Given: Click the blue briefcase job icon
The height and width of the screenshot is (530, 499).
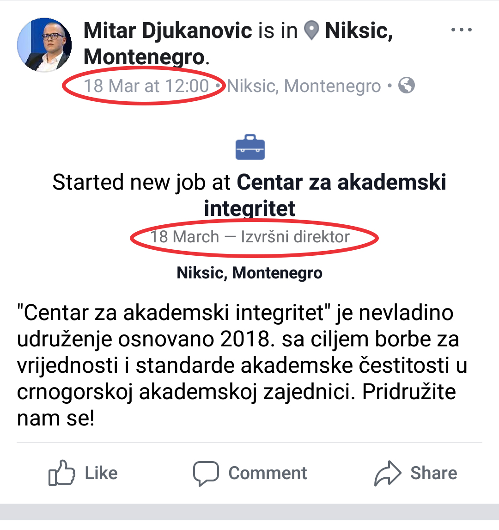Looking at the screenshot, I should coord(250,147).
